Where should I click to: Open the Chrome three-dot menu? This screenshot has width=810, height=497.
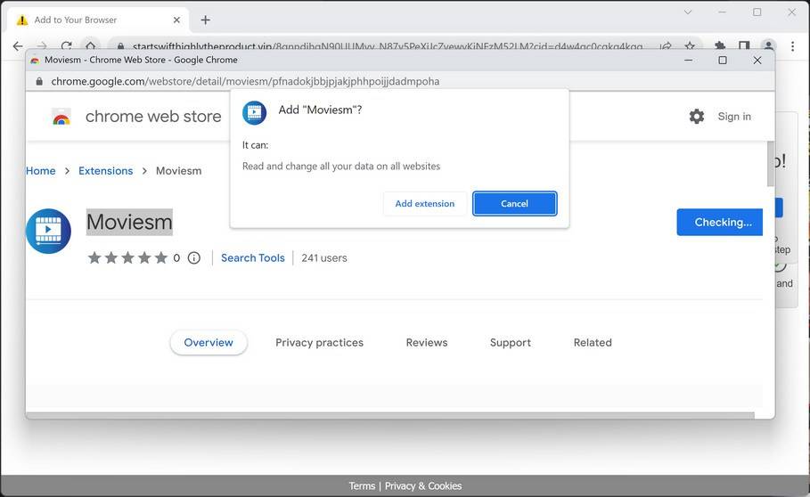(x=792, y=46)
